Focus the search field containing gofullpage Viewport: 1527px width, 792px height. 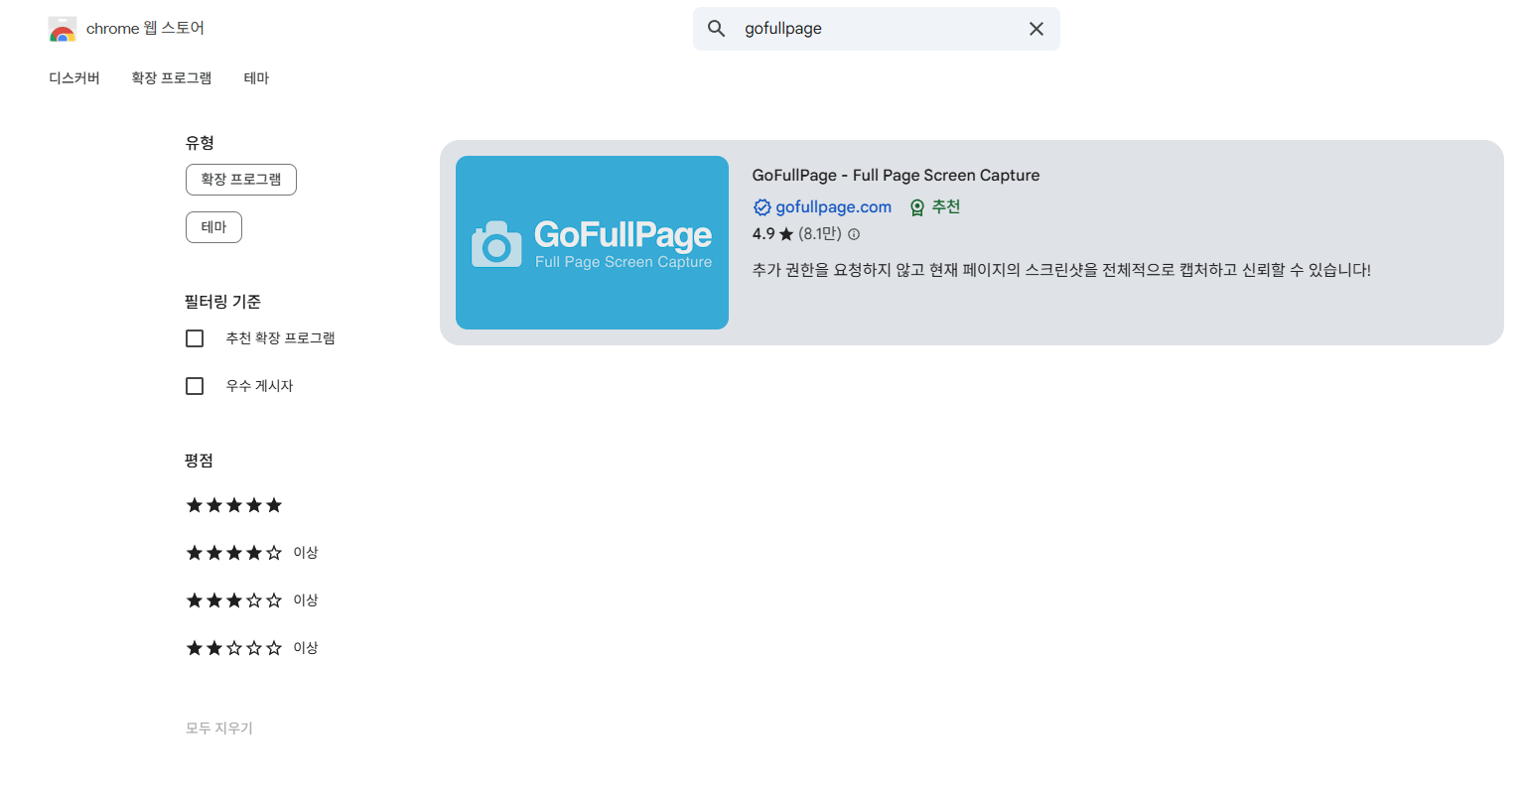tap(877, 29)
